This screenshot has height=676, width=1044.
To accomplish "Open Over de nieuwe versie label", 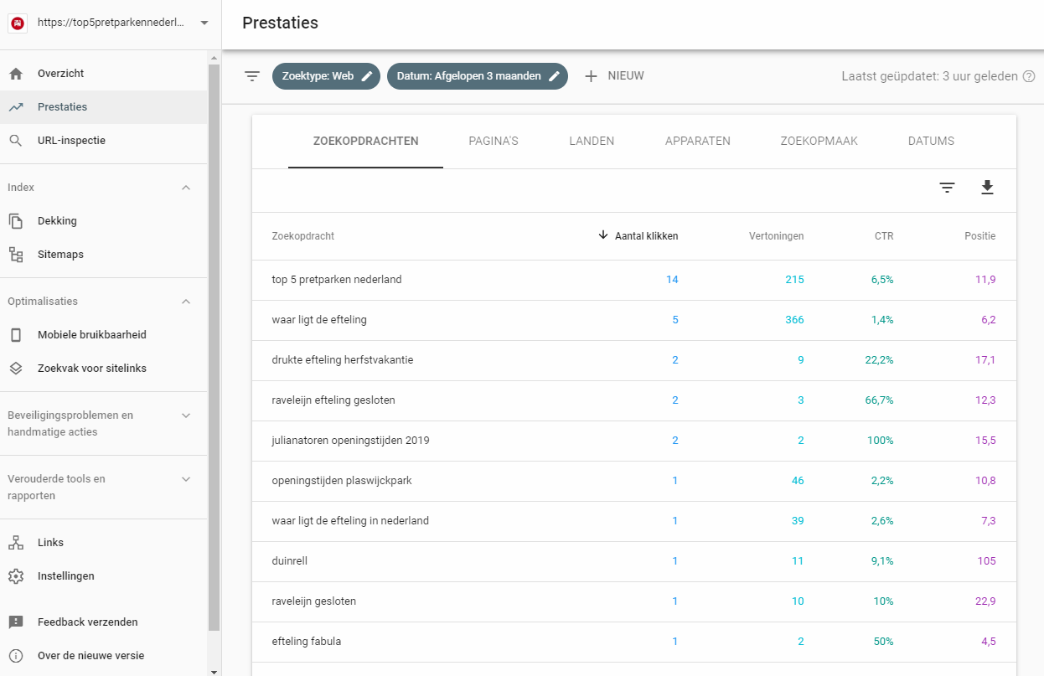I will (91, 656).
